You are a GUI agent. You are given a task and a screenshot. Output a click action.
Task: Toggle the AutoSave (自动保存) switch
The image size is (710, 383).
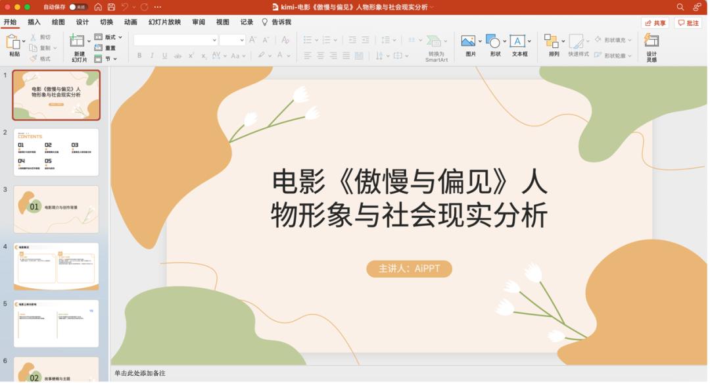pyautogui.click(x=78, y=7)
